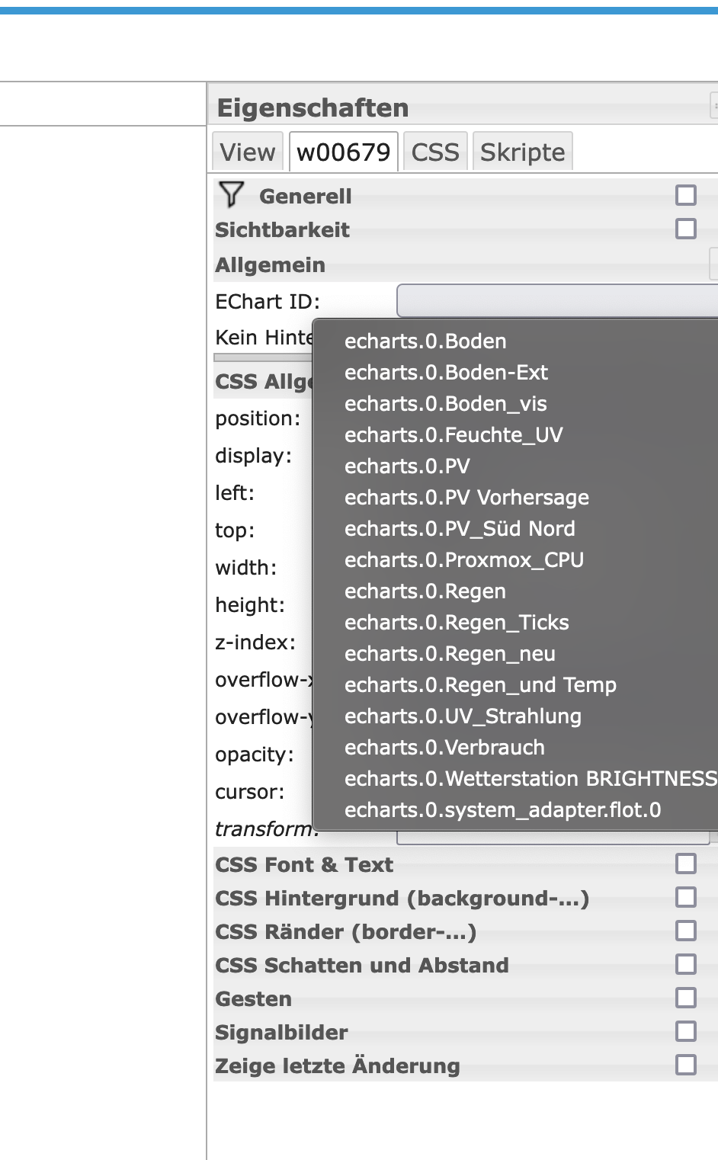The height and width of the screenshot is (1160, 718).
Task: Expand CSS Hintergrund (background-...) section checkbox
Action: pos(686,897)
